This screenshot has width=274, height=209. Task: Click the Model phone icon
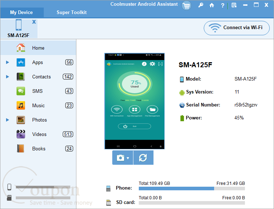coord(182,79)
